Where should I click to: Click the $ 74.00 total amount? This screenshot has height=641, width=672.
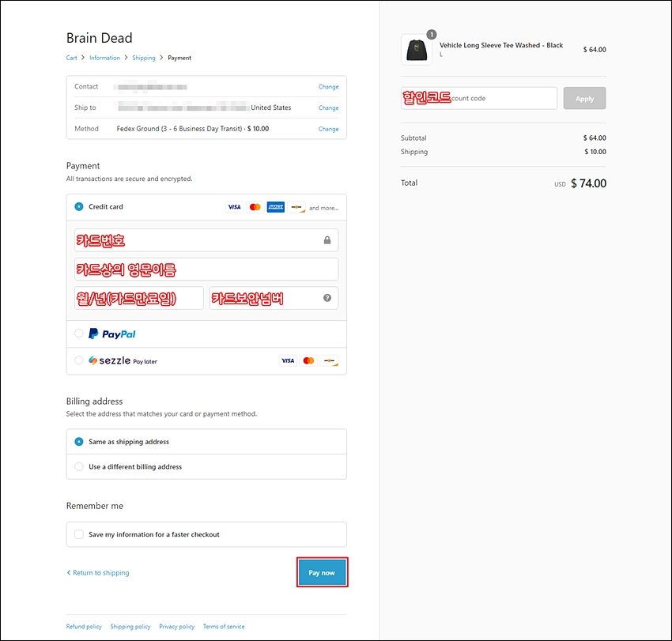pos(588,183)
